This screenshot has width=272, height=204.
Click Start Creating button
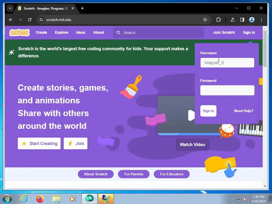[39, 143]
